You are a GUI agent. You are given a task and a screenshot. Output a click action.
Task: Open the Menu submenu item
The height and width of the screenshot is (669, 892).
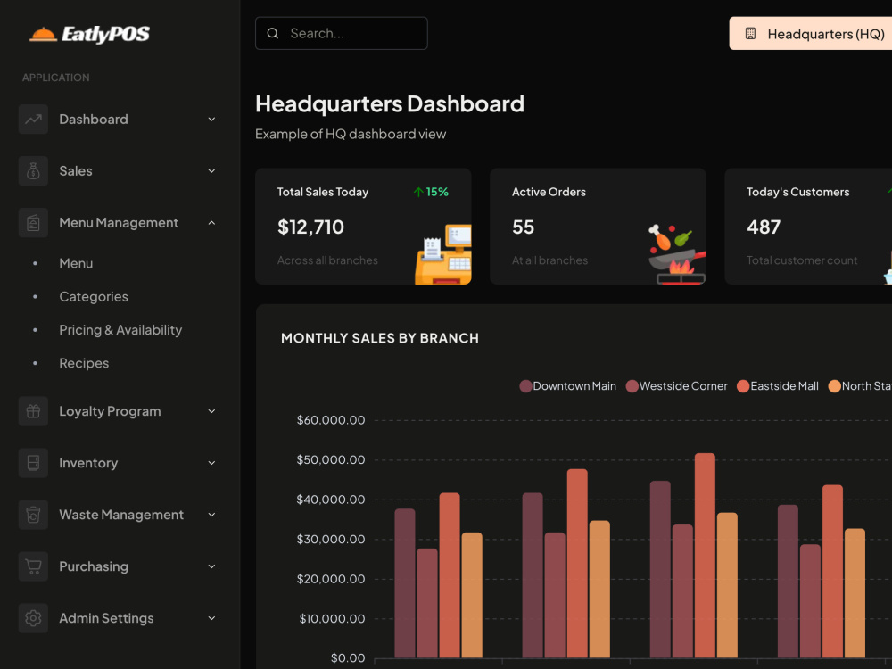click(76, 263)
